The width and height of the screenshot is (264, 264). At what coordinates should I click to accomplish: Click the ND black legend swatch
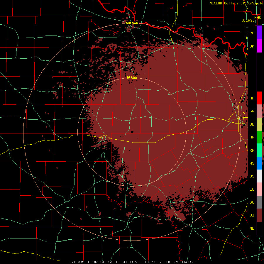click(259, 228)
